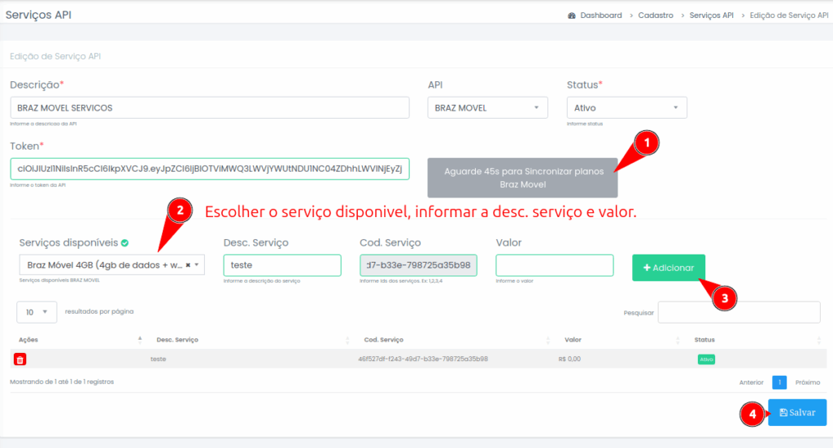Click the Dashboard icon in the breadcrumb

coord(572,15)
